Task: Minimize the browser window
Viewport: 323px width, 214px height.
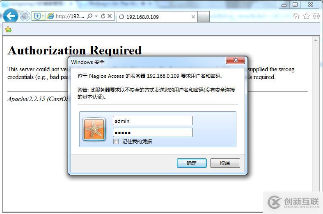Action: click(284, 5)
